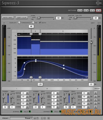Select settings snapshot C
The height and width of the screenshot is (120, 103).
(x=93, y=11)
